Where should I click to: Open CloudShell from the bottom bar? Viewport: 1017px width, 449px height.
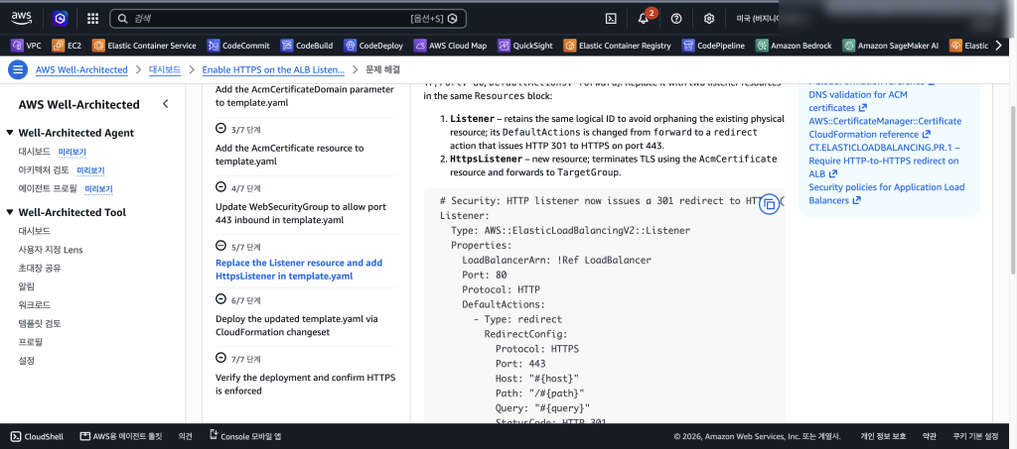pos(37,437)
